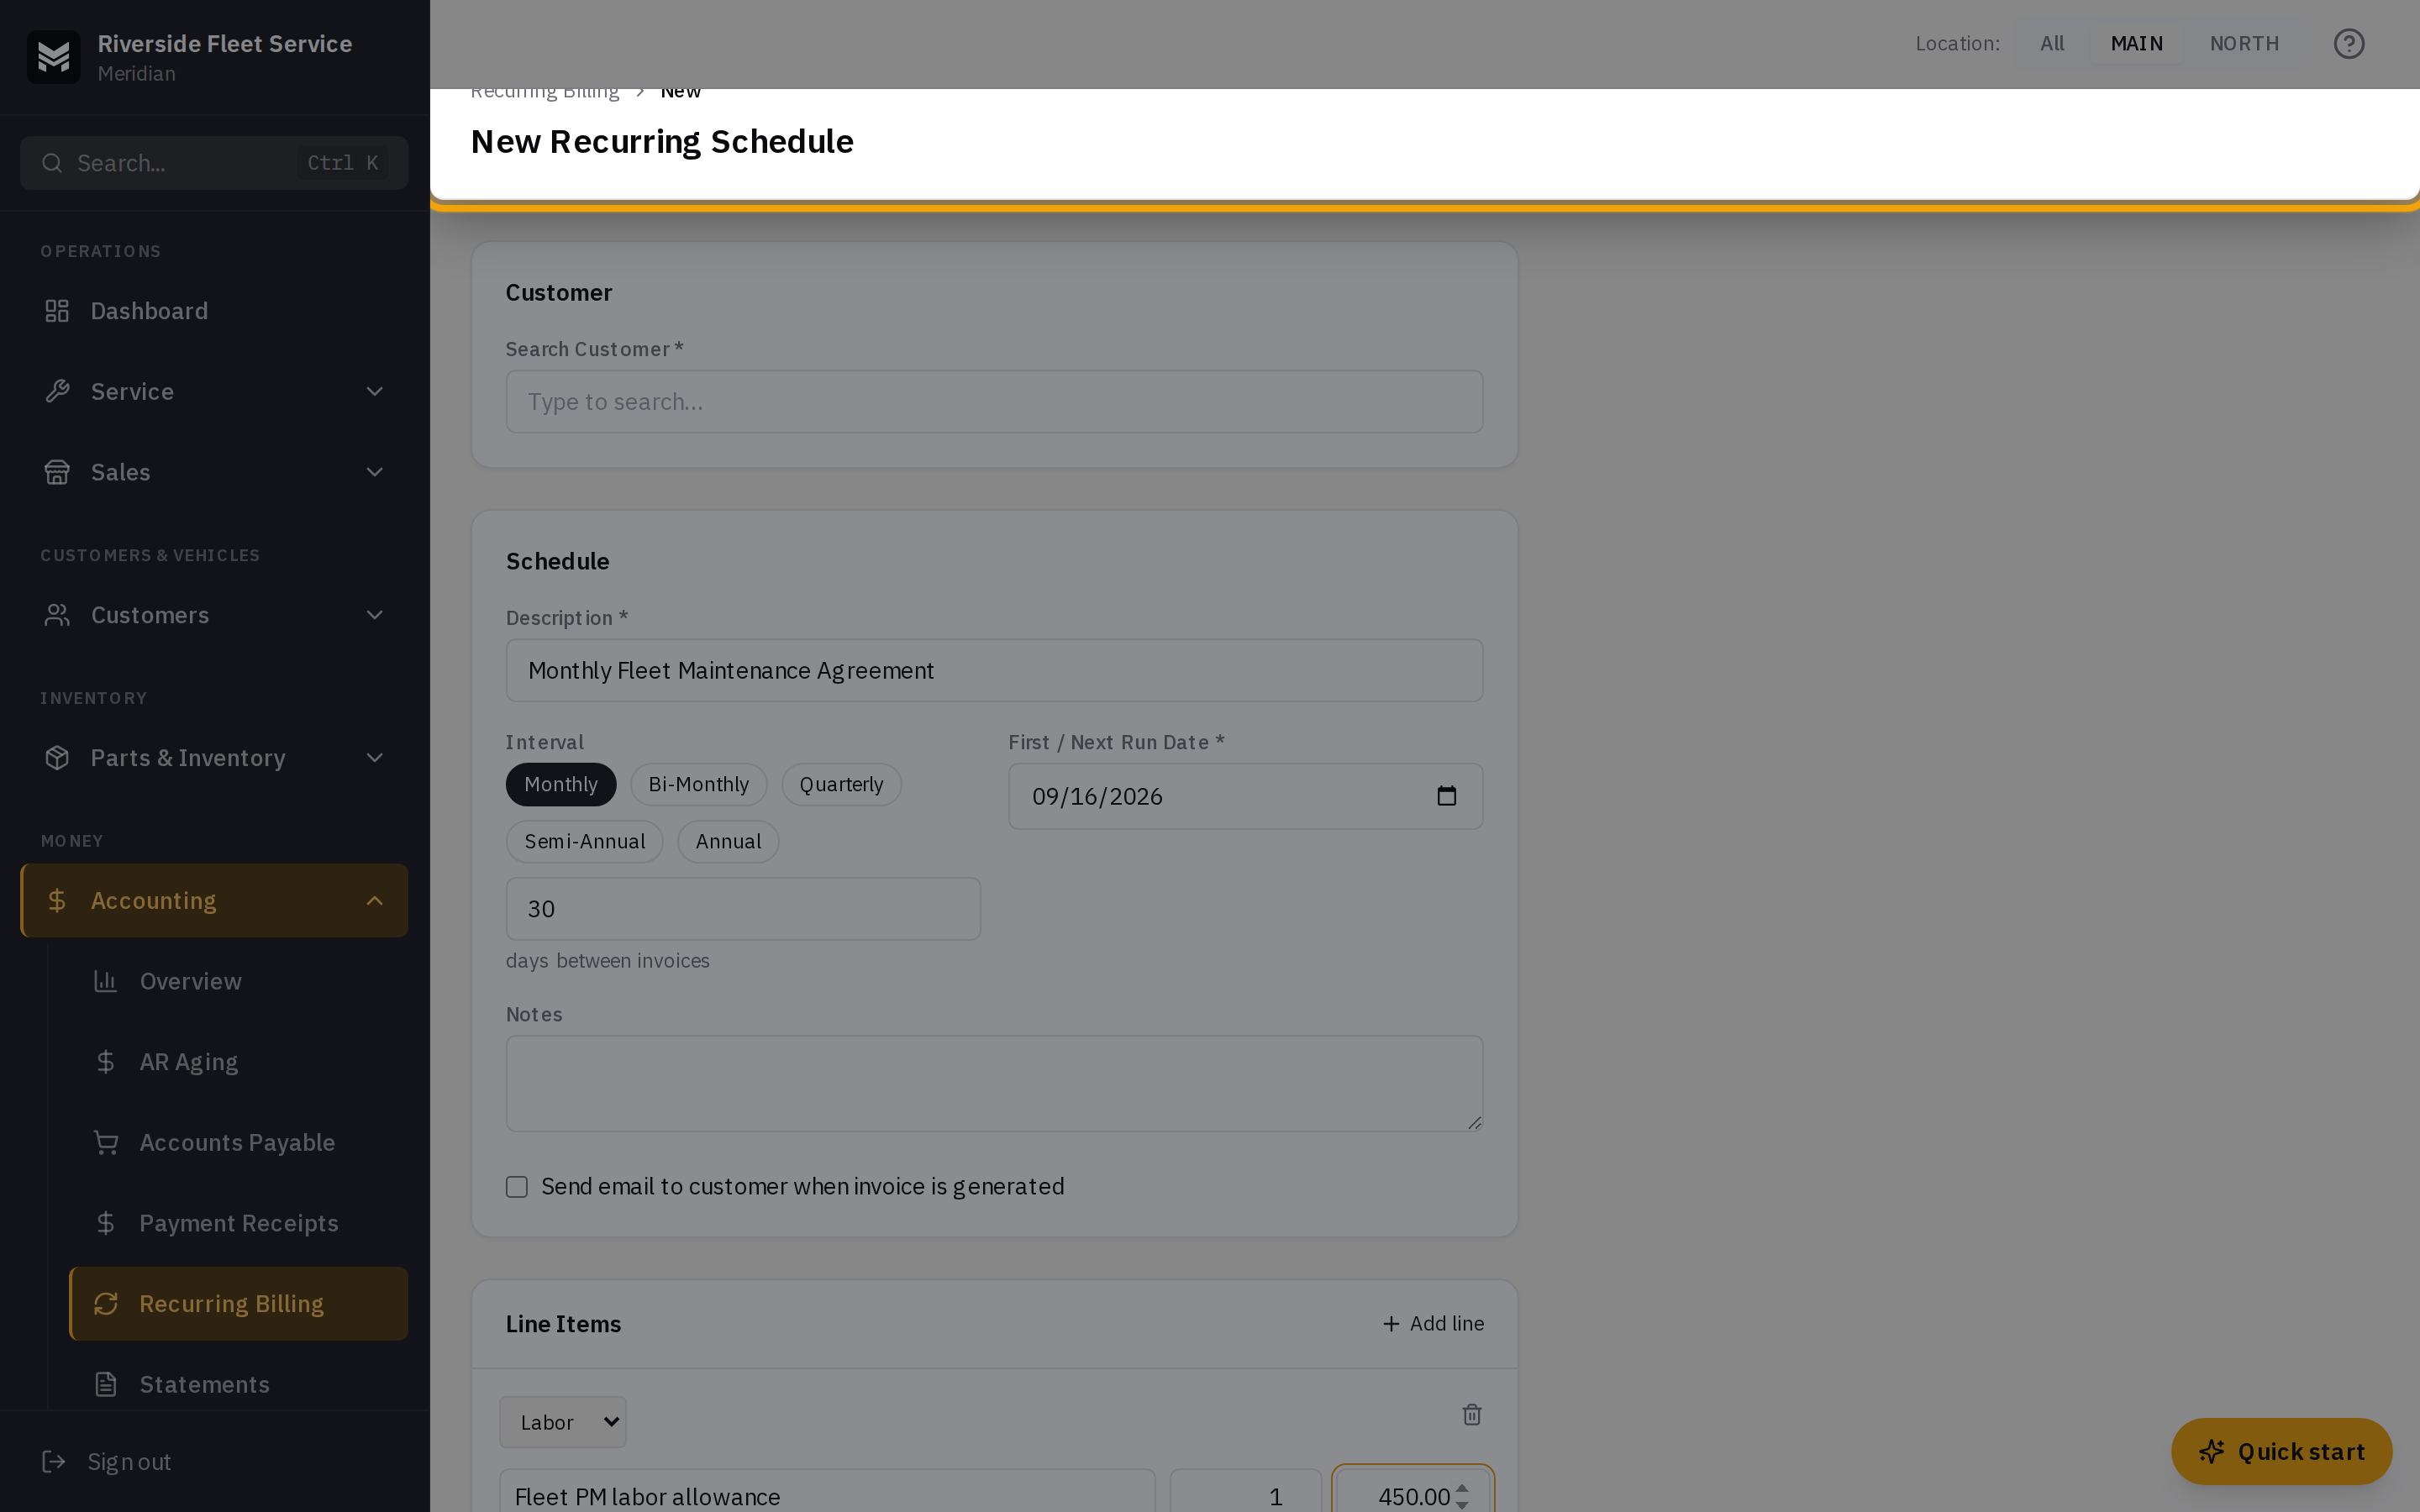This screenshot has height=1512, width=2420.
Task: Click the Description field
Action: pos(994,671)
